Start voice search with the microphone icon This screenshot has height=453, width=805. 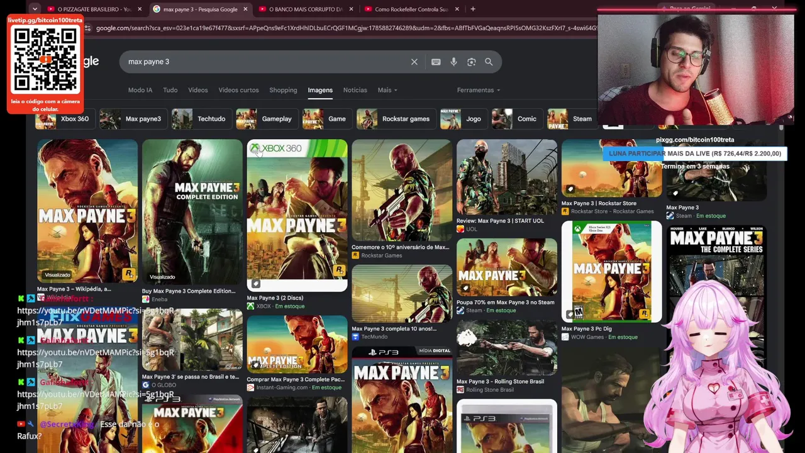(x=453, y=62)
